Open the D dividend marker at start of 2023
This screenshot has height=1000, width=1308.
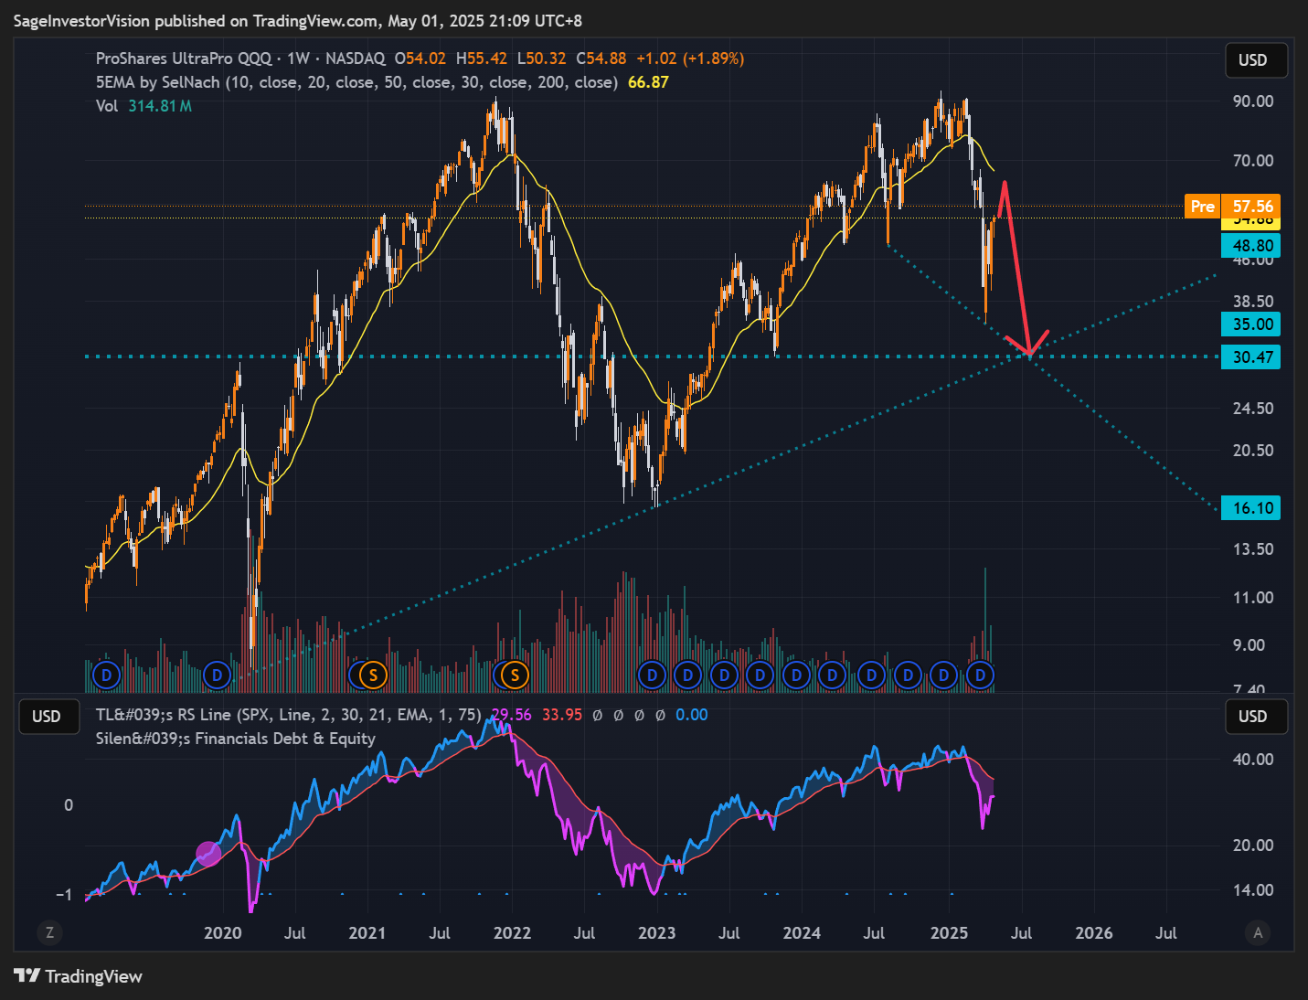652,676
